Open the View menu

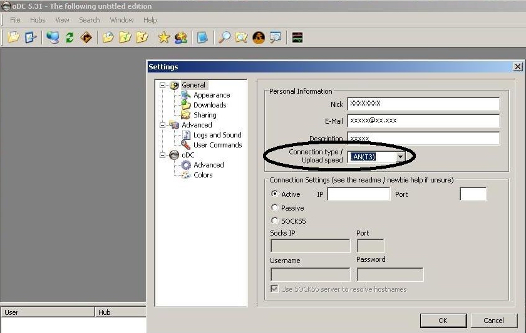[x=62, y=20]
